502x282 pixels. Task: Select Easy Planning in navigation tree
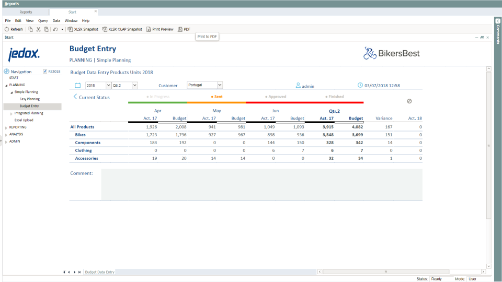click(30, 99)
